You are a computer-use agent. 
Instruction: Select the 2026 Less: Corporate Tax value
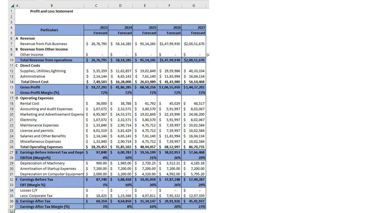pyautogui.click(x=169, y=196)
